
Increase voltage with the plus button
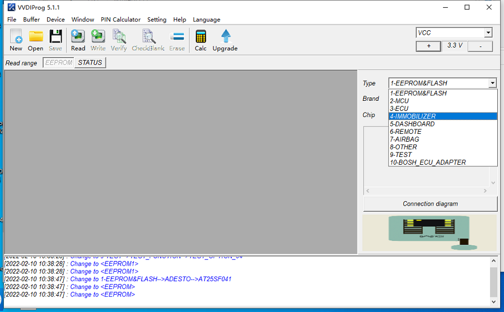(429, 46)
